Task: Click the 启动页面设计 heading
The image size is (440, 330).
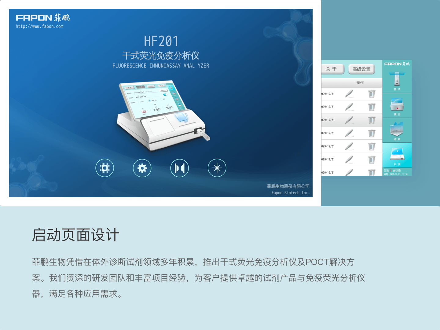Action: coord(76,235)
